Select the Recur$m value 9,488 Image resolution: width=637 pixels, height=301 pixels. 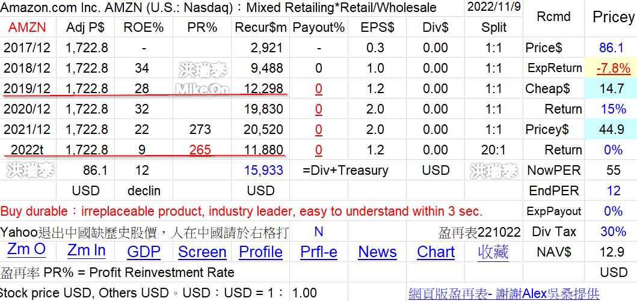pos(260,68)
